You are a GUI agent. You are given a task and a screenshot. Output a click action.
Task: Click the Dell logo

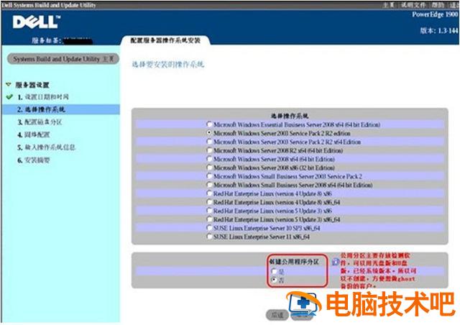tap(37, 22)
